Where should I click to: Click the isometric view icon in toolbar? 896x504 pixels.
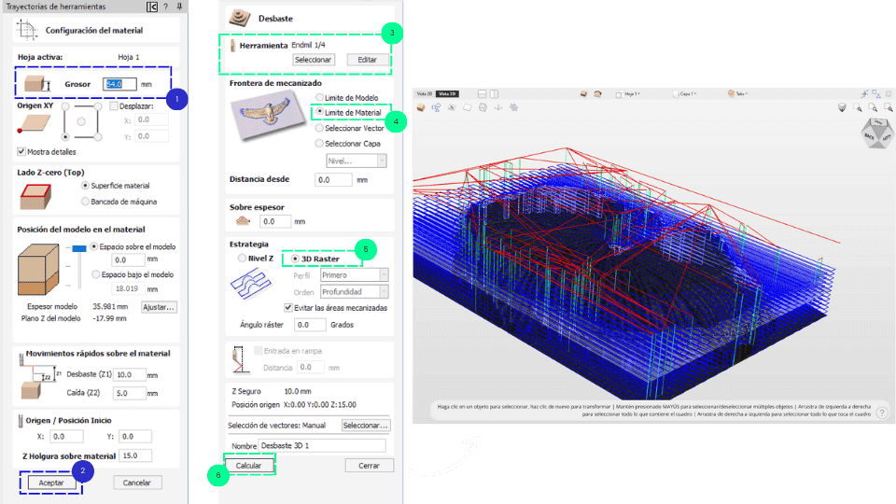(x=422, y=107)
